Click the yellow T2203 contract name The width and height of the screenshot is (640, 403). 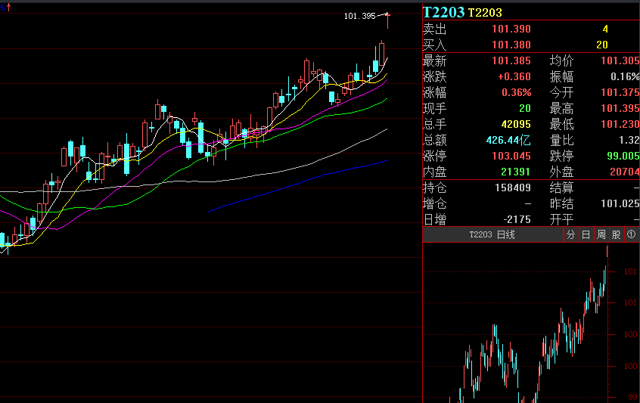pyautogui.click(x=485, y=13)
